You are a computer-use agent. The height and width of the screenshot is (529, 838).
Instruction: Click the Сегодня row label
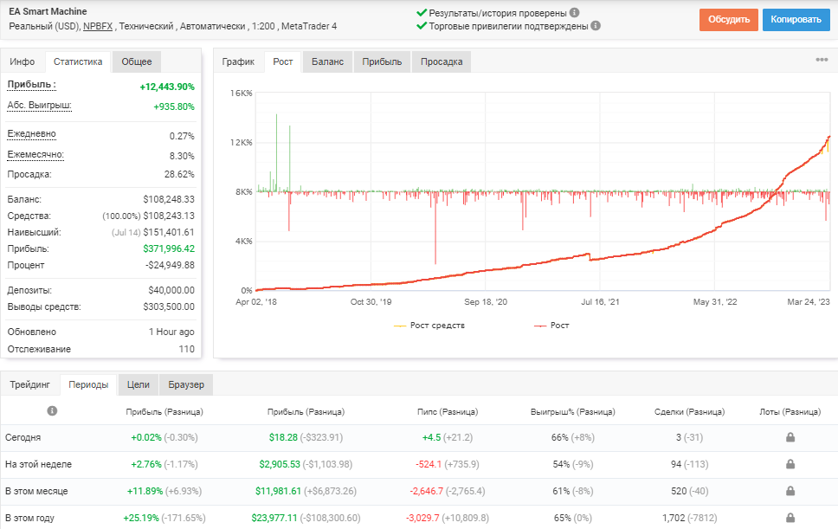(23, 437)
